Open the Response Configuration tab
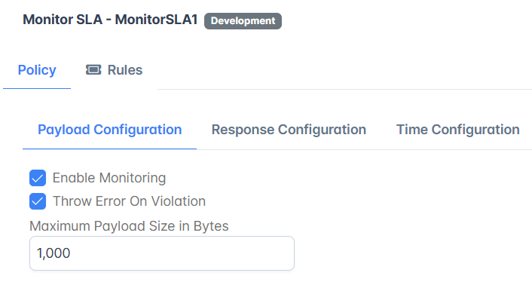Screen dimensions: 532x294 click(289, 130)
